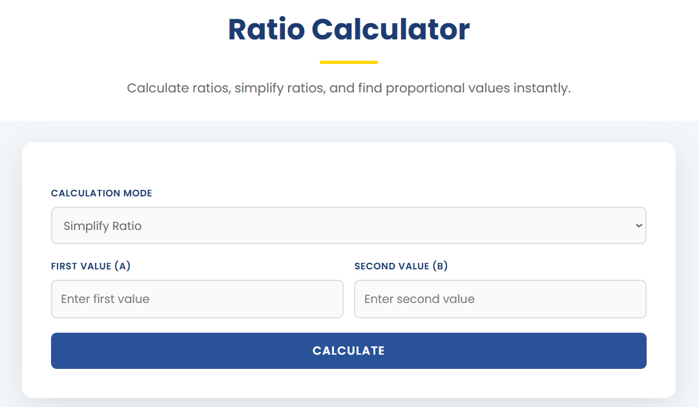Click the FIRST VALUE (A) label

90,266
